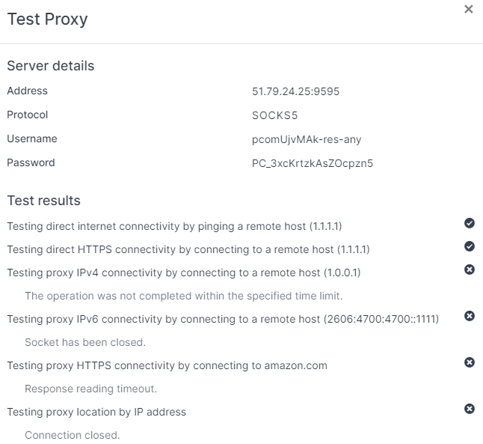
Task: Click the success checkmark for direct HTTPS test
Action: (x=470, y=246)
